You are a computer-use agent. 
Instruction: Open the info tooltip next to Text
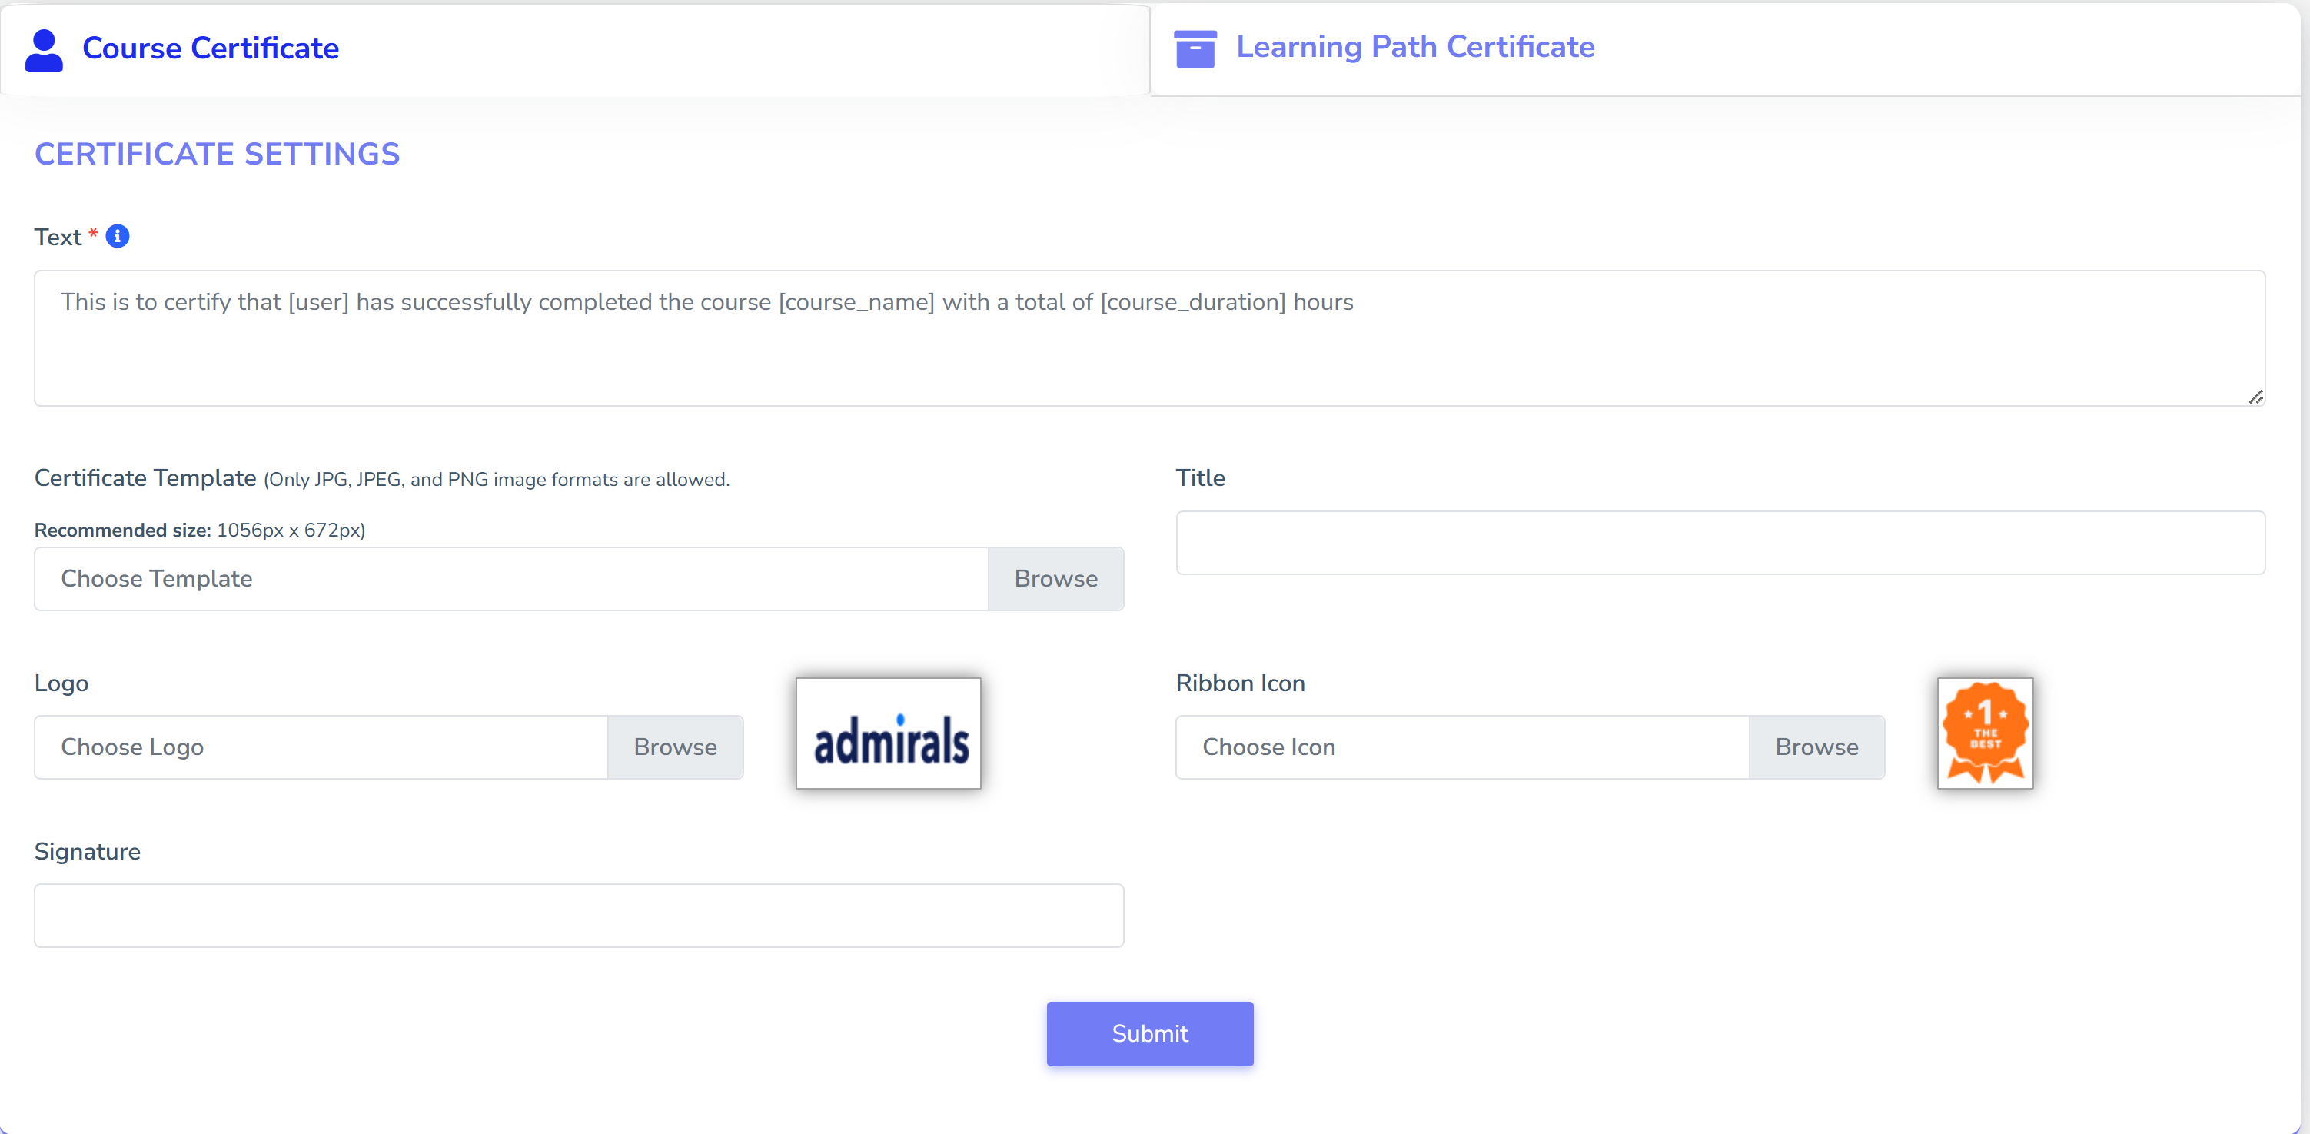click(118, 236)
